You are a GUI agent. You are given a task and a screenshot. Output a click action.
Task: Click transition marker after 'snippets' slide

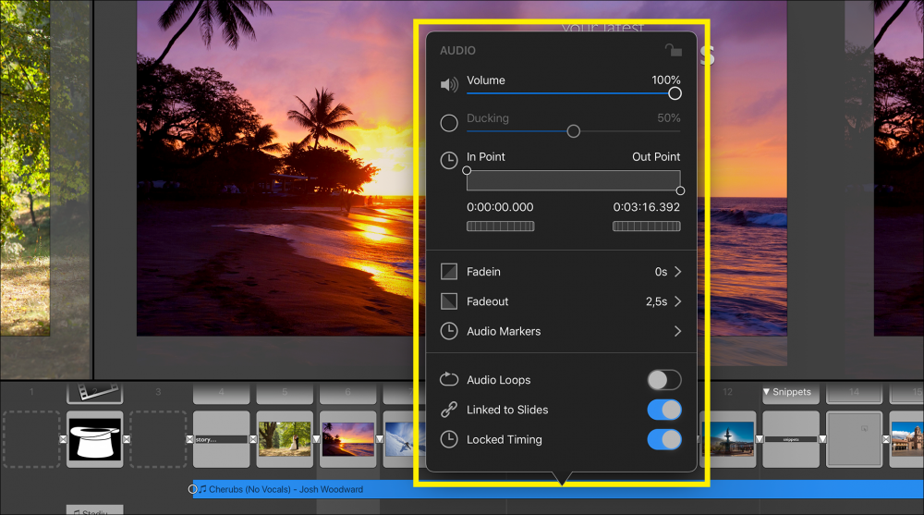click(822, 439)
